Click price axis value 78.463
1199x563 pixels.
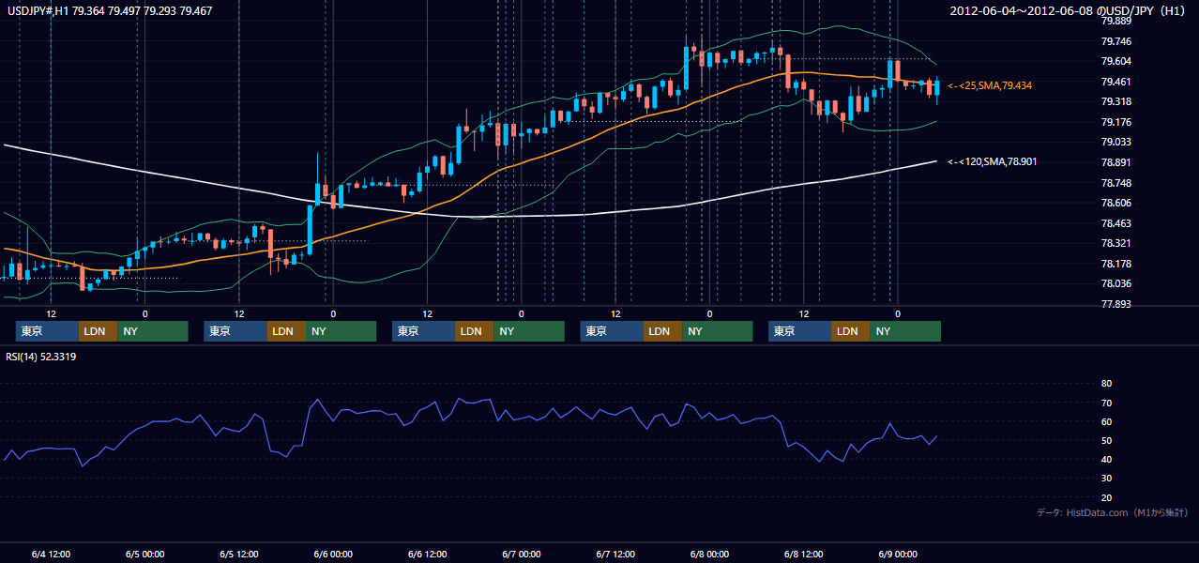[1115, 223]
